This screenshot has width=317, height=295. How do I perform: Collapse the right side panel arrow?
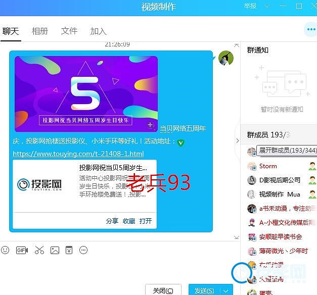tap(238, 141)
